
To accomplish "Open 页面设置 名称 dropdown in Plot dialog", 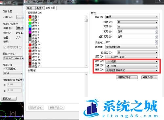I will tap(20, 17).
